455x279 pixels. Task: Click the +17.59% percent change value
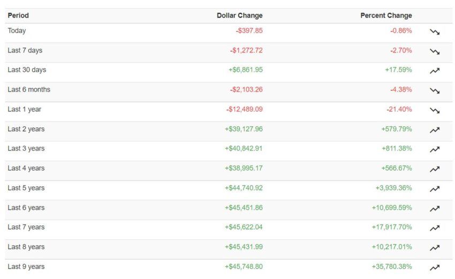[398, 70]
